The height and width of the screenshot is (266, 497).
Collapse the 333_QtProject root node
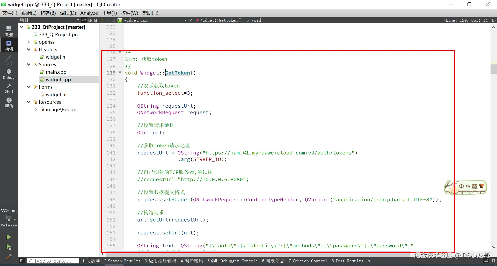(22, 27)
